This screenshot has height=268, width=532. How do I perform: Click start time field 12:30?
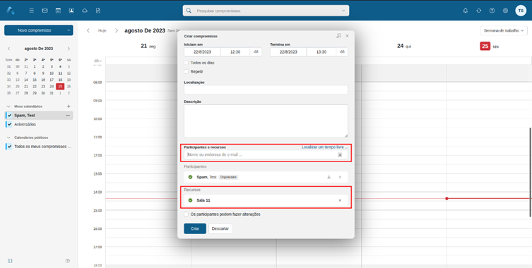(x=235, y=52)
